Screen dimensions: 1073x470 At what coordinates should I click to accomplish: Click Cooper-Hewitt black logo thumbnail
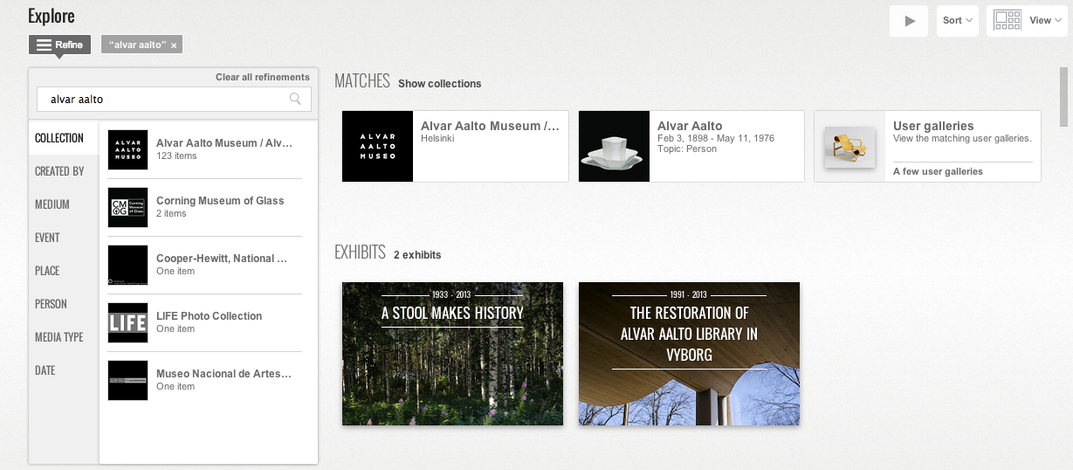coord(127,265)
